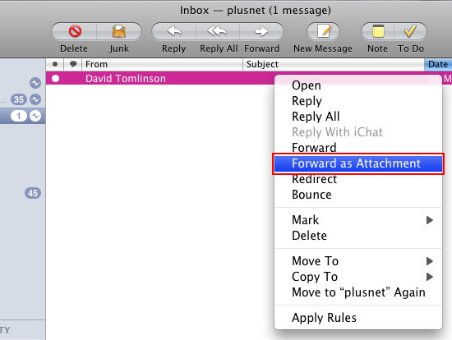Sort messages by Date column
This screenshot has width=452, height=340.
pos(438,64)
